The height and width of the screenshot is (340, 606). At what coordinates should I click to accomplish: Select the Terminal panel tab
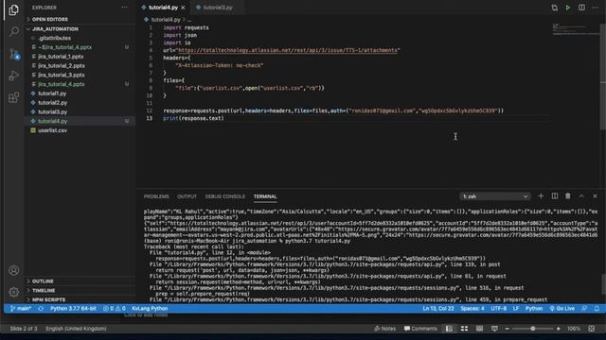265,196
